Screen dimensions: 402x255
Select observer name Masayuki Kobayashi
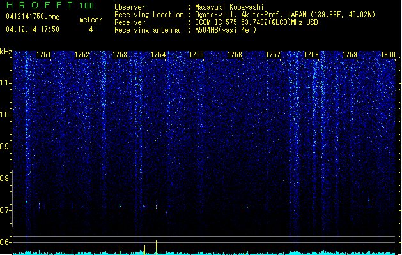click(x=229, y=7)
